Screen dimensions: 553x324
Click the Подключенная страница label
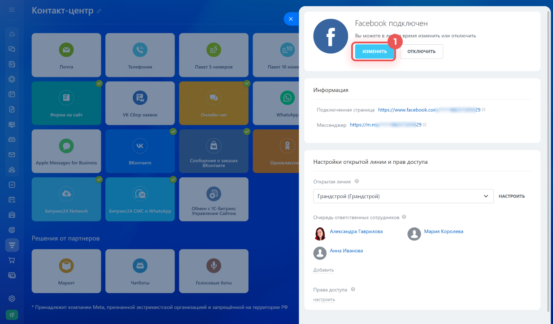click(345, 109)
